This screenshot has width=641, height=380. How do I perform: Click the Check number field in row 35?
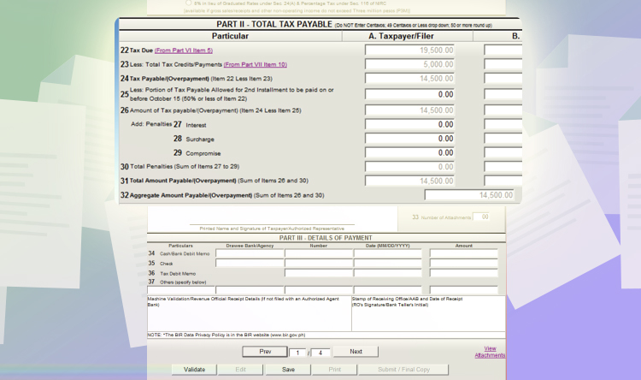tap(319, 264)
